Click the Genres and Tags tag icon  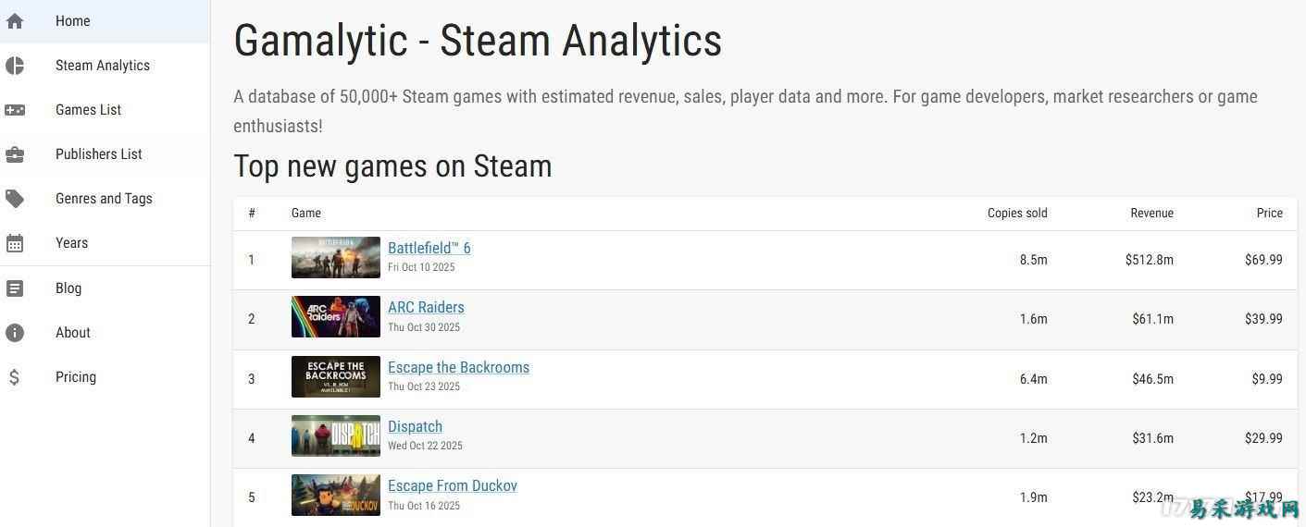click(15, 199)
